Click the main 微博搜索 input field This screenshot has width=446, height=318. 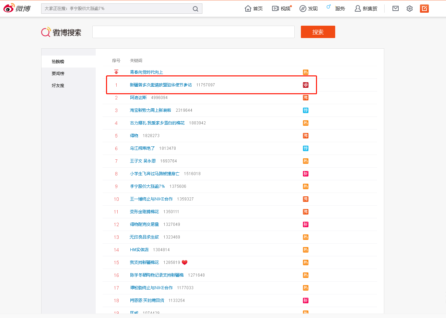[x=193, y=32]
